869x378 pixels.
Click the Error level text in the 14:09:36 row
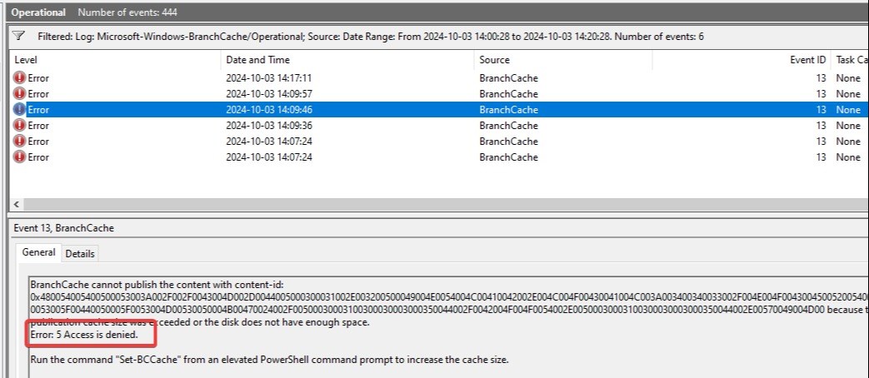(38, 125)
